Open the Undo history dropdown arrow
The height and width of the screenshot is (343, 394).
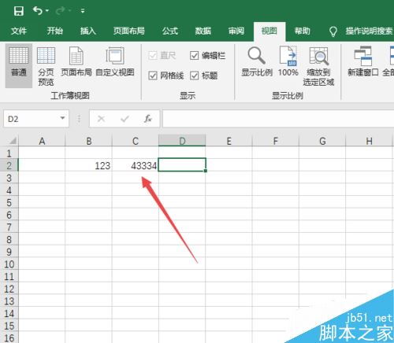(x=47, y=11)
